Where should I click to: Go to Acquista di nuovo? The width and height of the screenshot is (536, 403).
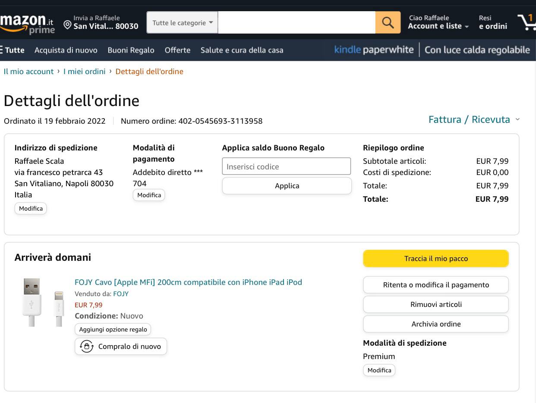pos(66,50)
